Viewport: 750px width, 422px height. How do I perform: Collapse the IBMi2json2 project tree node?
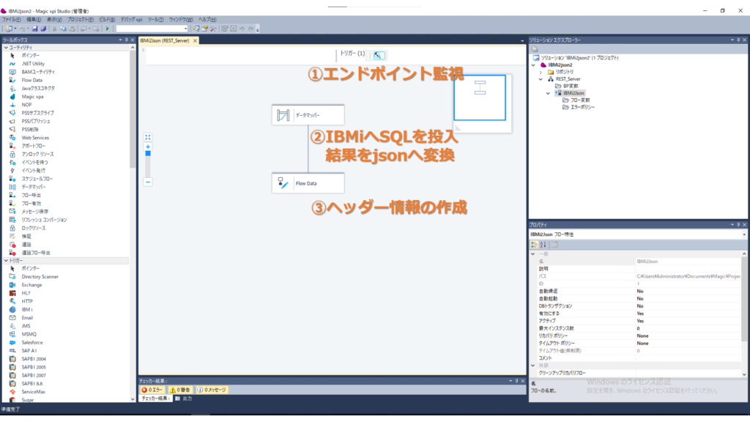[x=534, y=65]
